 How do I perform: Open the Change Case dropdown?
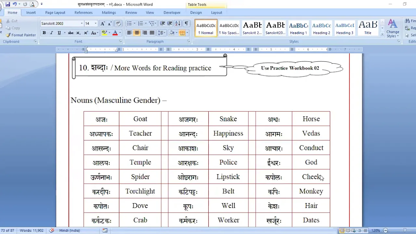[x=95, y=33]
